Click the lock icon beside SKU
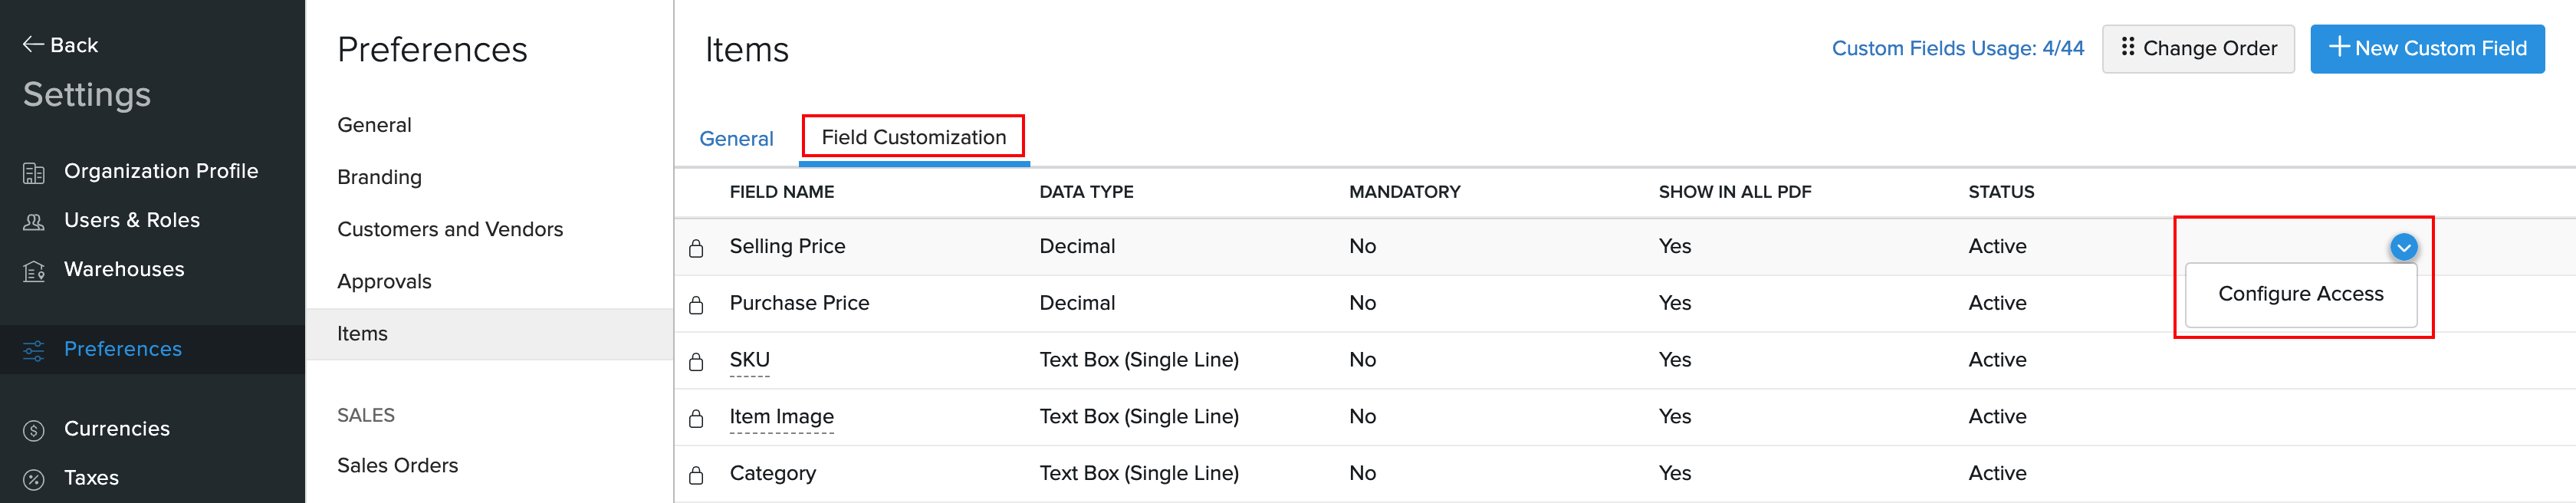 pos(696,361)
